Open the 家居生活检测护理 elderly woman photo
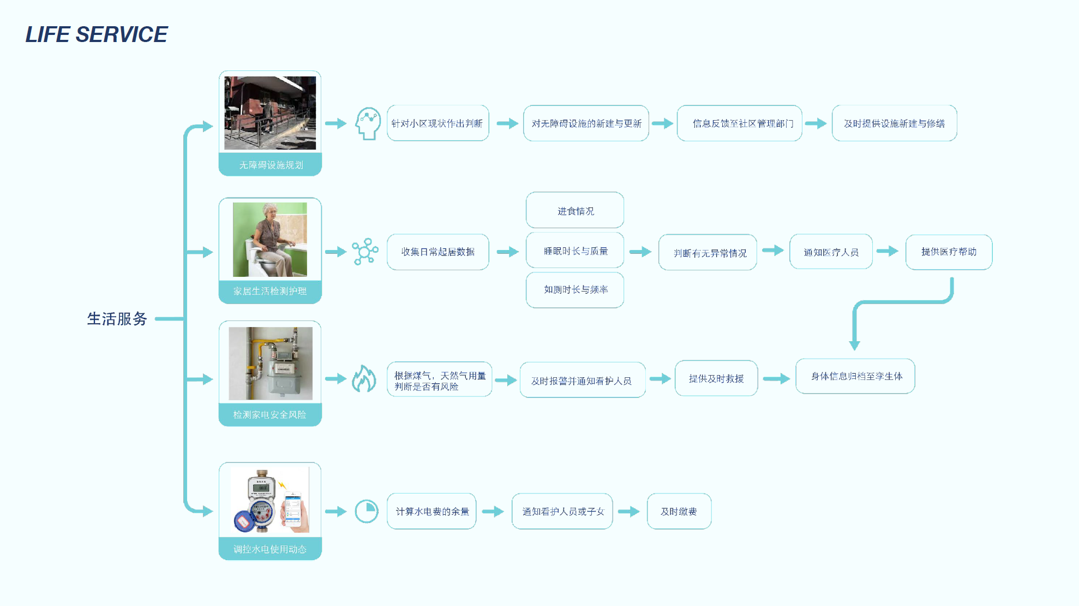This screenshot has width=1079, height=606. tap(270, 240)
